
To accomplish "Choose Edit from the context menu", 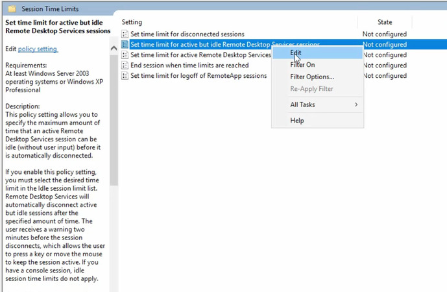I will 296,53.
